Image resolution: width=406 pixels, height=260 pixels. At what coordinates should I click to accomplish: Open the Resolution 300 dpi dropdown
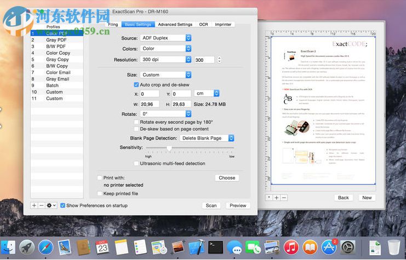165,59
